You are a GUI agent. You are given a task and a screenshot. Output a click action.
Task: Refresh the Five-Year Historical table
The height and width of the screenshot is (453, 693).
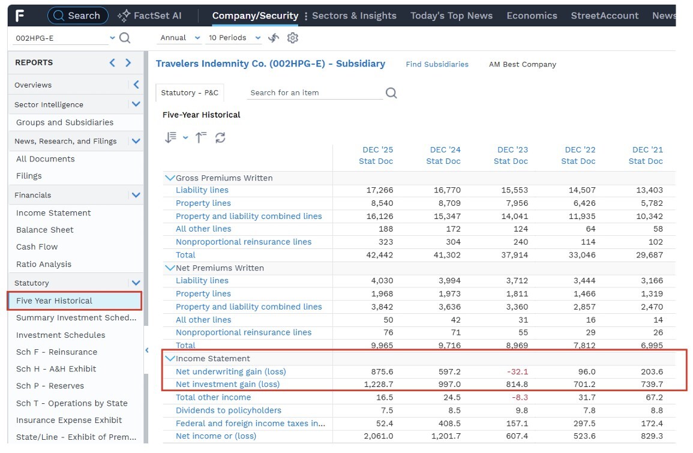[220, 137]
